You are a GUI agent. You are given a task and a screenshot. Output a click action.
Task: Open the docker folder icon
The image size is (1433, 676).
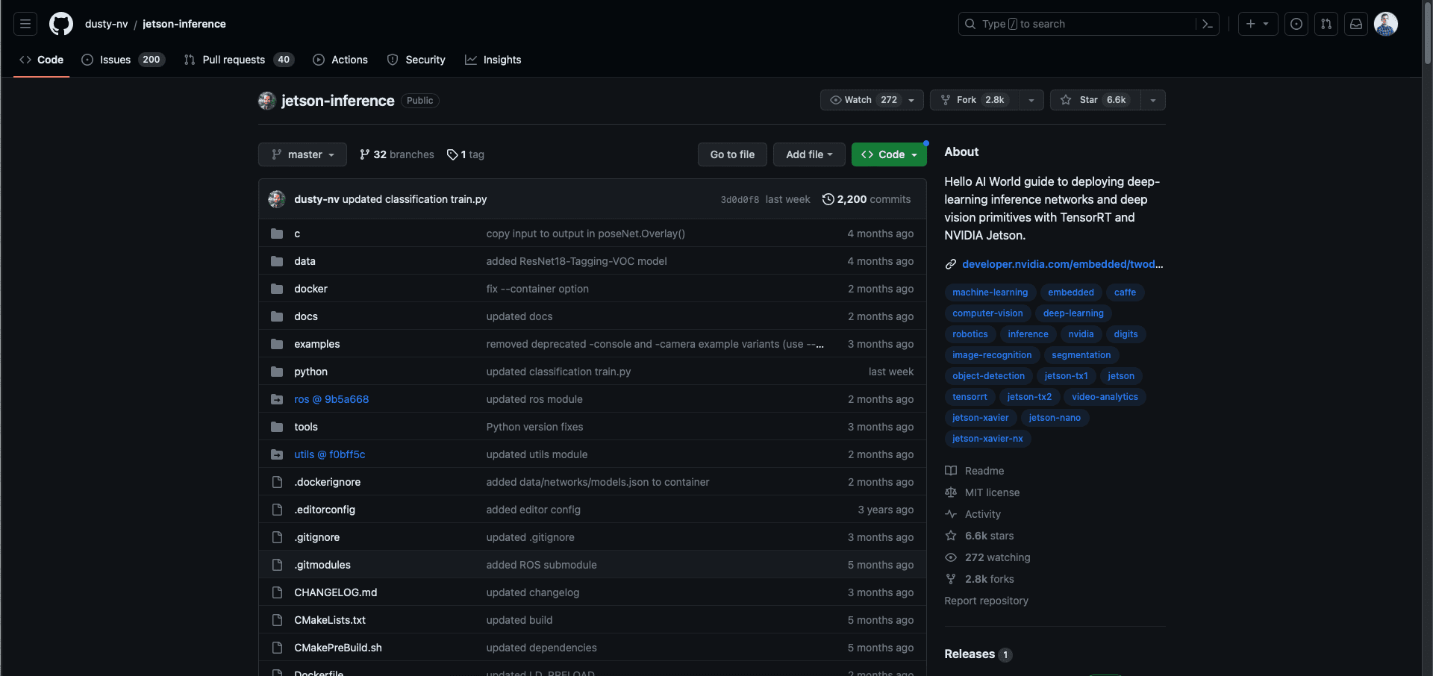(x=277, y=289)
